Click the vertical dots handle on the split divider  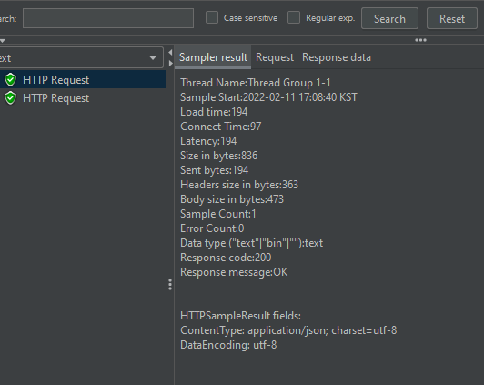tap(170, 284)
